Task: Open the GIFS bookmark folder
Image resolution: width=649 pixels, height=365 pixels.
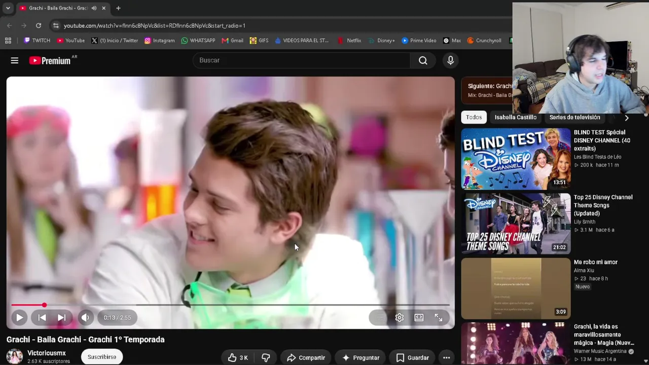Action: [x=259, y=41]
